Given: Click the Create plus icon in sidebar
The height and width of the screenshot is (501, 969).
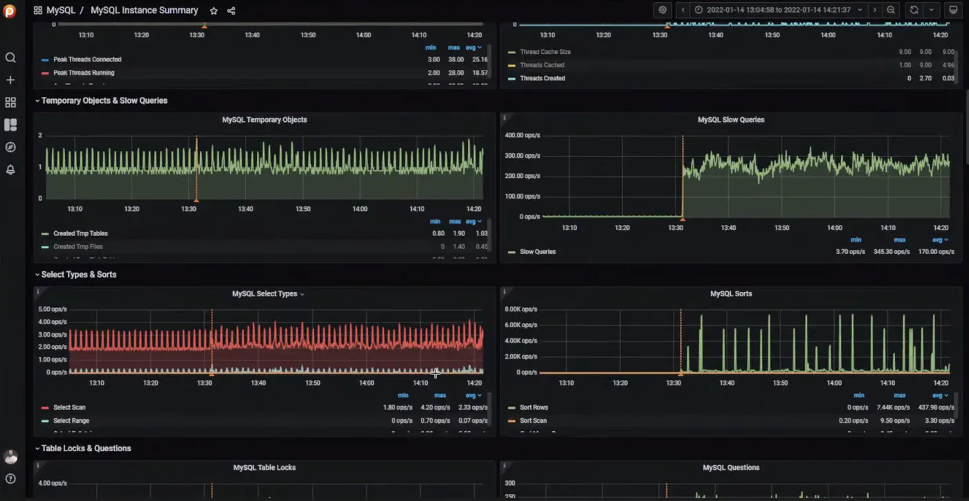Looking at the screenshot, I should pyautogui.click(x=10, y=80).
